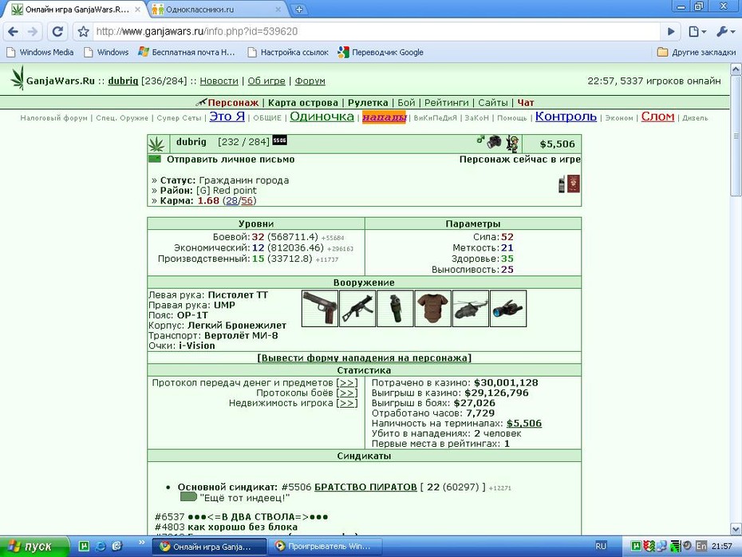Image resolution: width=742 pixels, height=557 pixels.
Task: Open the ОР-1Т grenade thumbnail
Action: click(x=395, y=309)
